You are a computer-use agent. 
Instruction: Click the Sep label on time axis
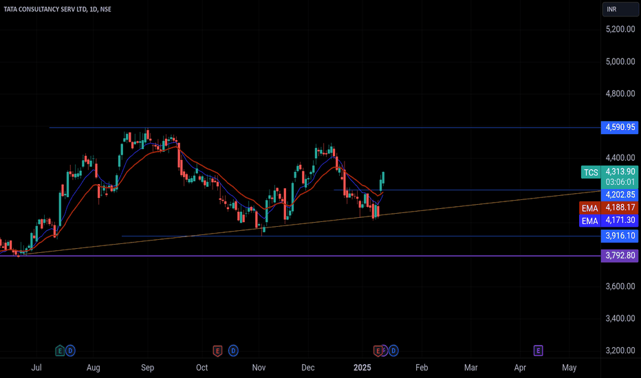(148, 368)
